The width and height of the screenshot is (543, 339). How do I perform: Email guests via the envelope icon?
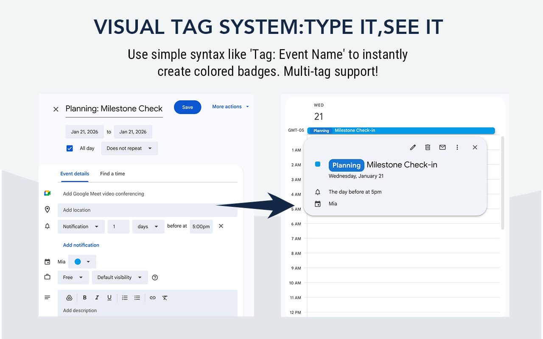click(442, 147)
